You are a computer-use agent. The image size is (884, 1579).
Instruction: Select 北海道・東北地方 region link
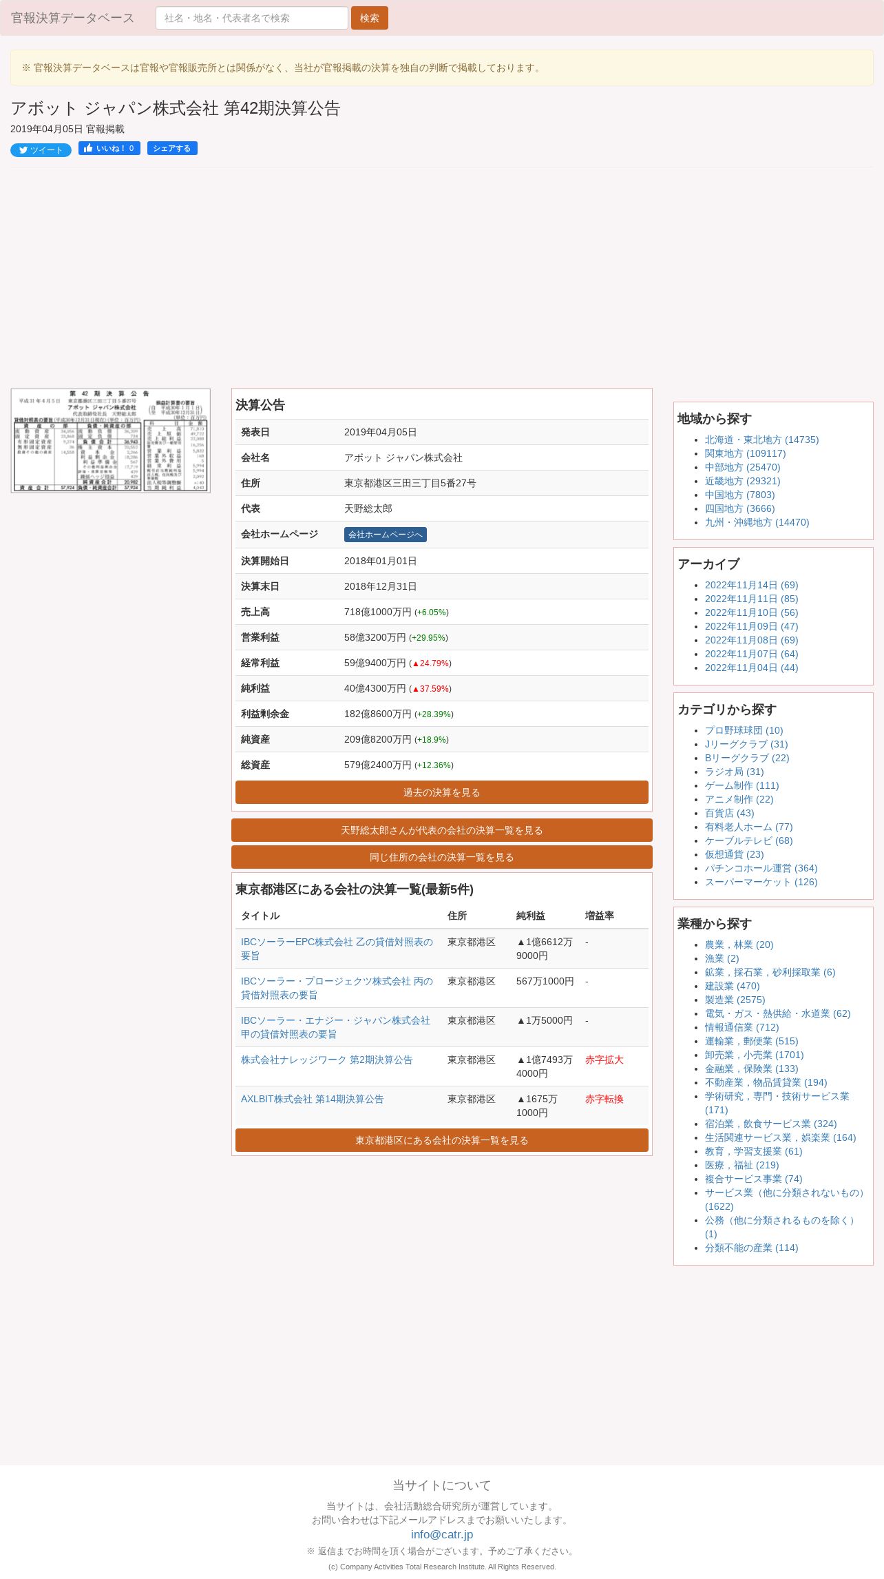(x=761, y=440)
